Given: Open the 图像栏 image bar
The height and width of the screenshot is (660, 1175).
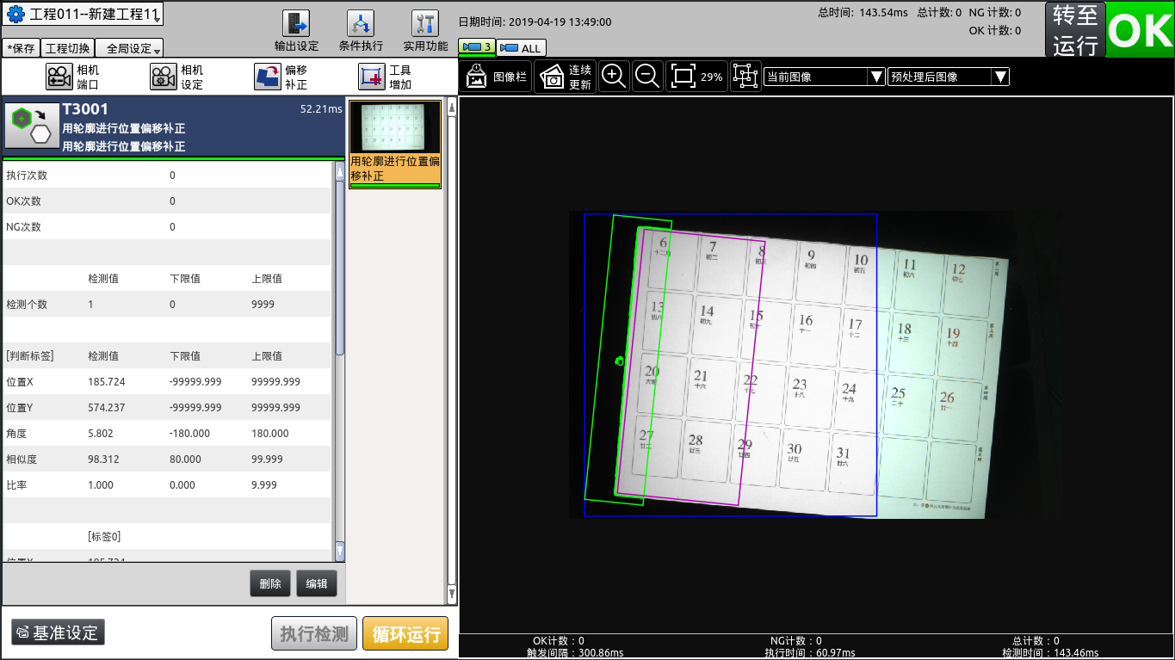Looking at the screenshot, I should point(496,77).
